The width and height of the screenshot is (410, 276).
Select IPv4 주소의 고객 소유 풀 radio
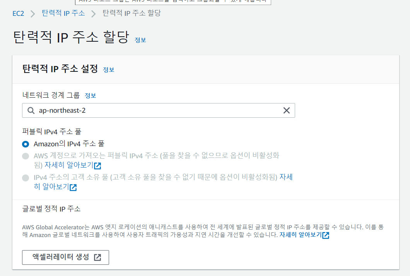coord(26,178)
